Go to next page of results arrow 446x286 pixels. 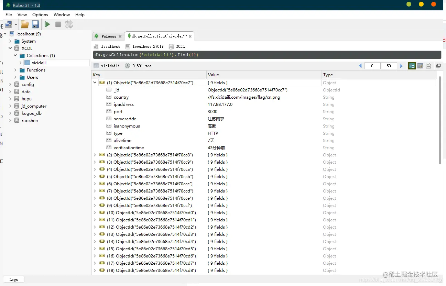[x=401, y=66]
